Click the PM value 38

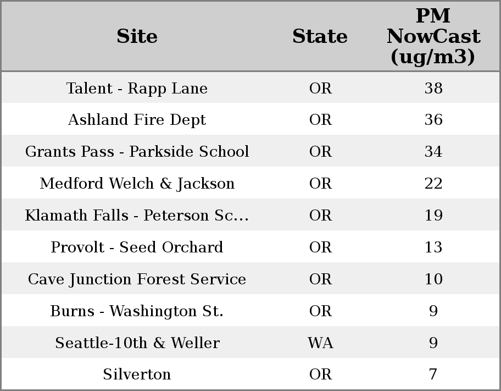pyautogui.click(x=433, y=89)
